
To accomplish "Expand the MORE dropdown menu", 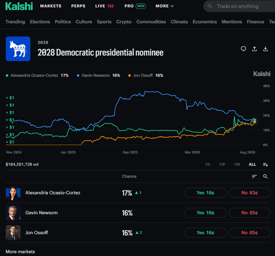I will click(164, 6).
